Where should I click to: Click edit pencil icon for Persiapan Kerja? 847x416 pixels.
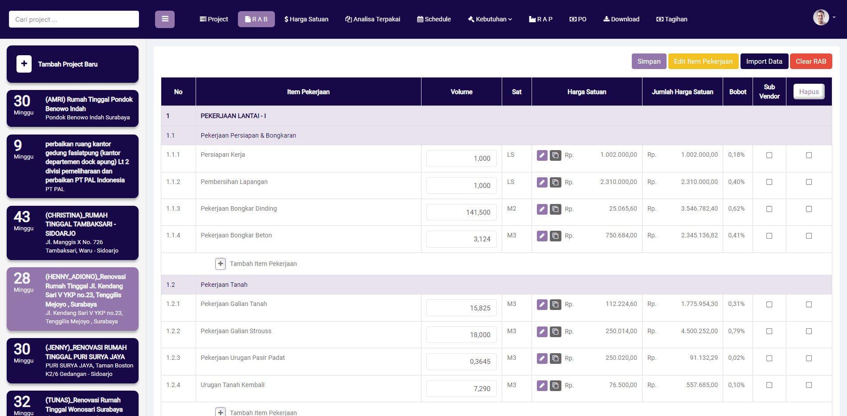click(x=542, y=155)
